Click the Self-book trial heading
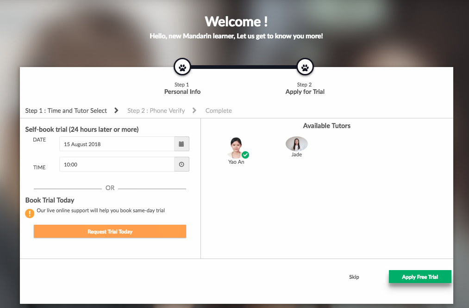This screenshot has width=469, height=308. 82,129
